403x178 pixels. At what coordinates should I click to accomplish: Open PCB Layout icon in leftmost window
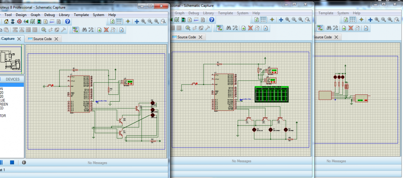[x=19, y=21]
